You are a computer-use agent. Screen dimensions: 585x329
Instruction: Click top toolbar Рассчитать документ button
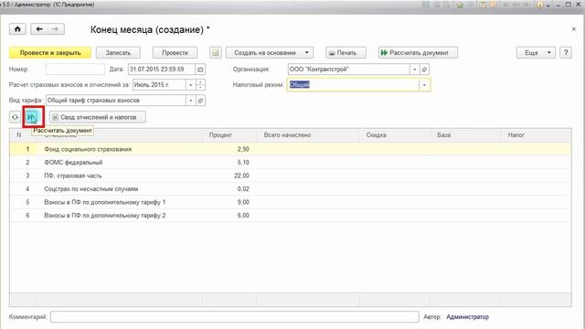pyautogui.click(x=418, y=53)
